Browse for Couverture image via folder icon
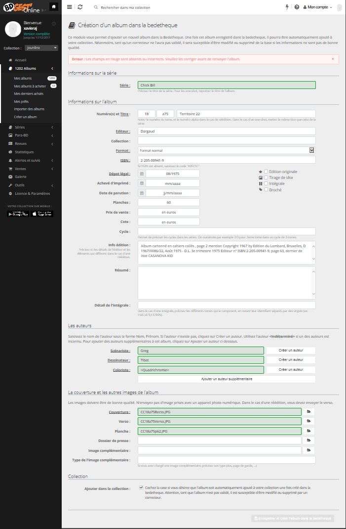This screenshot has width=346, height=529. click(x=309, y=412)
